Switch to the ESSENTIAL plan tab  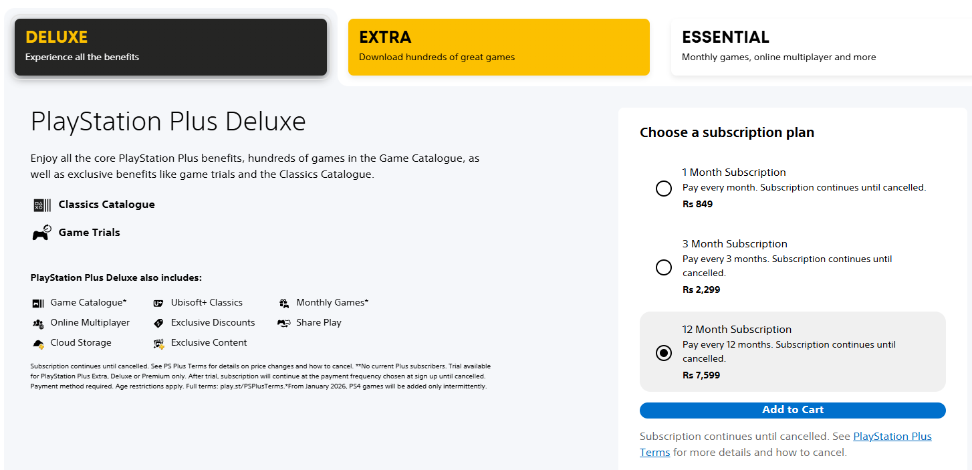[820, 47]
